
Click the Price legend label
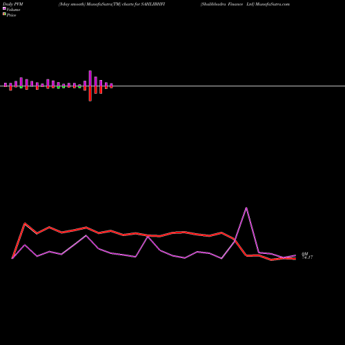pyautogui.click(x=11, y=15)
